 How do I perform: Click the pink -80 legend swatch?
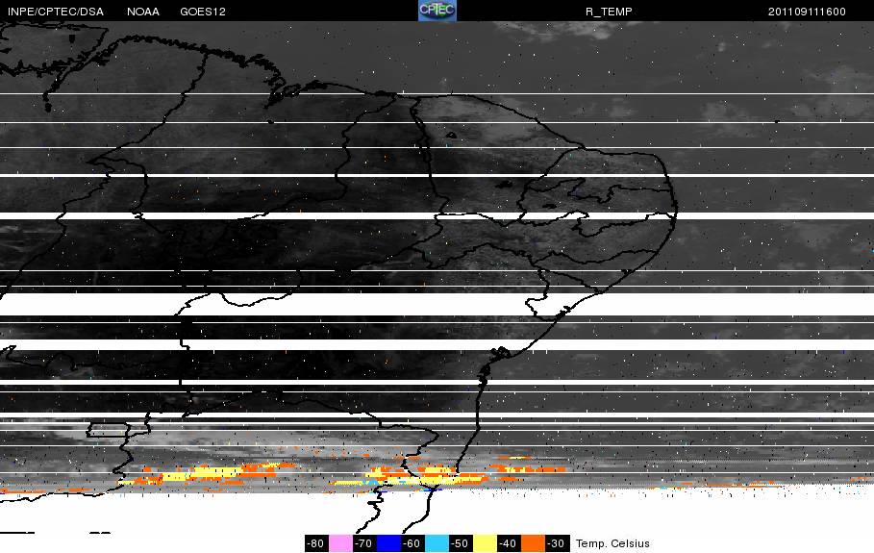point(340,543)
